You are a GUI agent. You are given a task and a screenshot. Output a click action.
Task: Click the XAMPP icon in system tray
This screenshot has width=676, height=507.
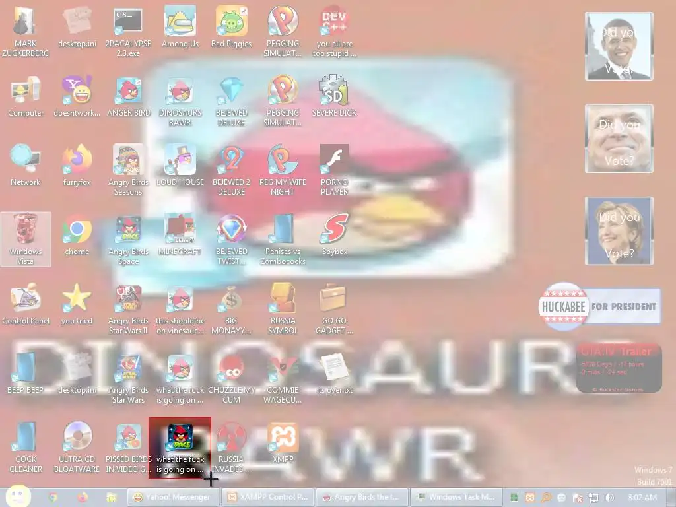tap(530, 498)
